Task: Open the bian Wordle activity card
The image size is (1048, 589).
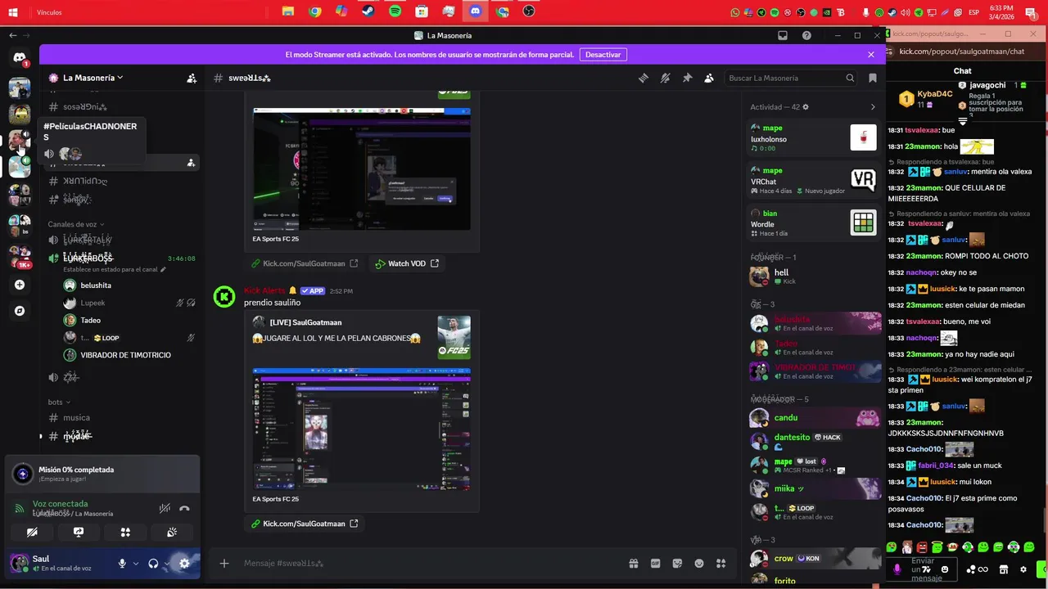Action: click(x=814, y=223)
